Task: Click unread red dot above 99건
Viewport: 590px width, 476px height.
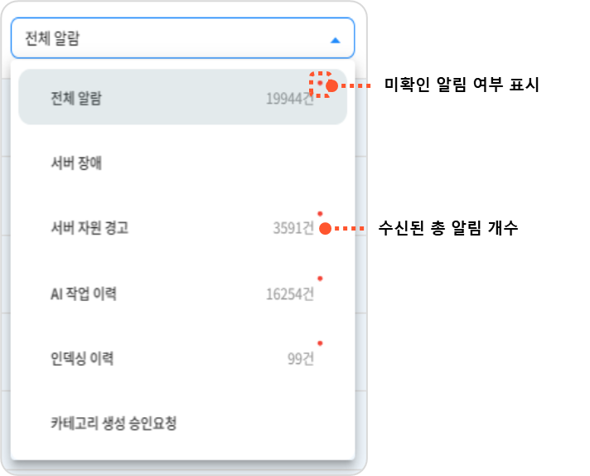Action: click(320, 343)
